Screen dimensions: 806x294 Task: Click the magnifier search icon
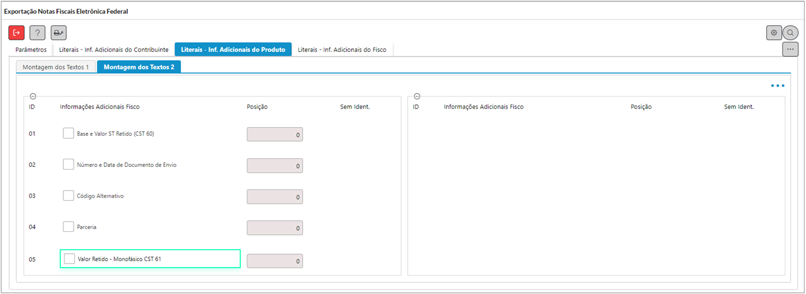(790, 33)
